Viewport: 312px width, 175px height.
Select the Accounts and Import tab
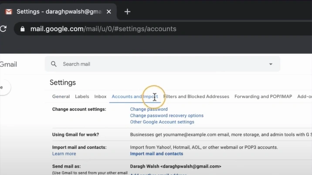pos(135,96)
